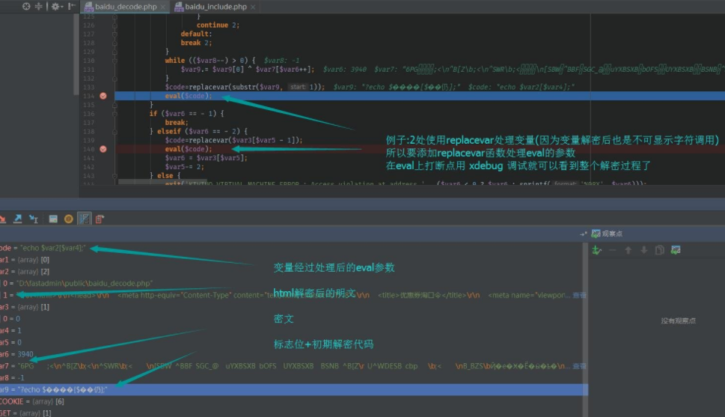Toggle the breakpoint on line 140
The width and height of the screenshot is (725, 417).
click(103, 149)
